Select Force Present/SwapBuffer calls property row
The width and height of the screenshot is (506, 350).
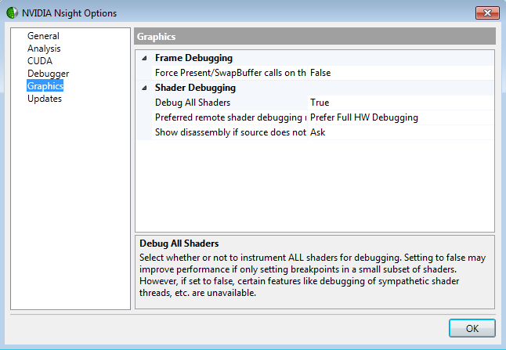coord(229,73)
